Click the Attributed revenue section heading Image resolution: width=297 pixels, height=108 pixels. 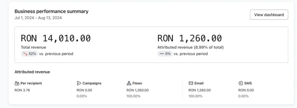(32, 72)
